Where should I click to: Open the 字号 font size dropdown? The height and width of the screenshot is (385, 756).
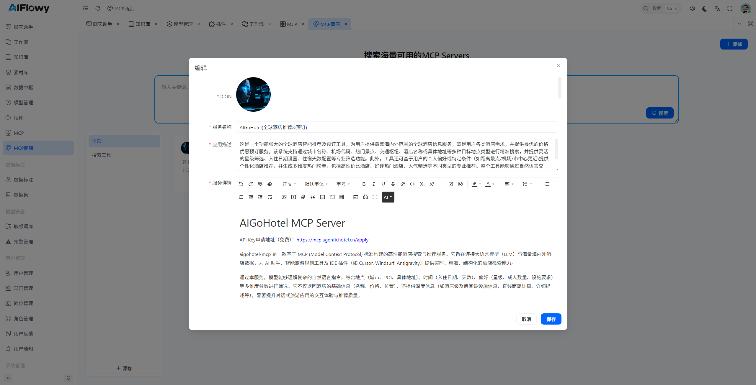(x=343, y=184)
